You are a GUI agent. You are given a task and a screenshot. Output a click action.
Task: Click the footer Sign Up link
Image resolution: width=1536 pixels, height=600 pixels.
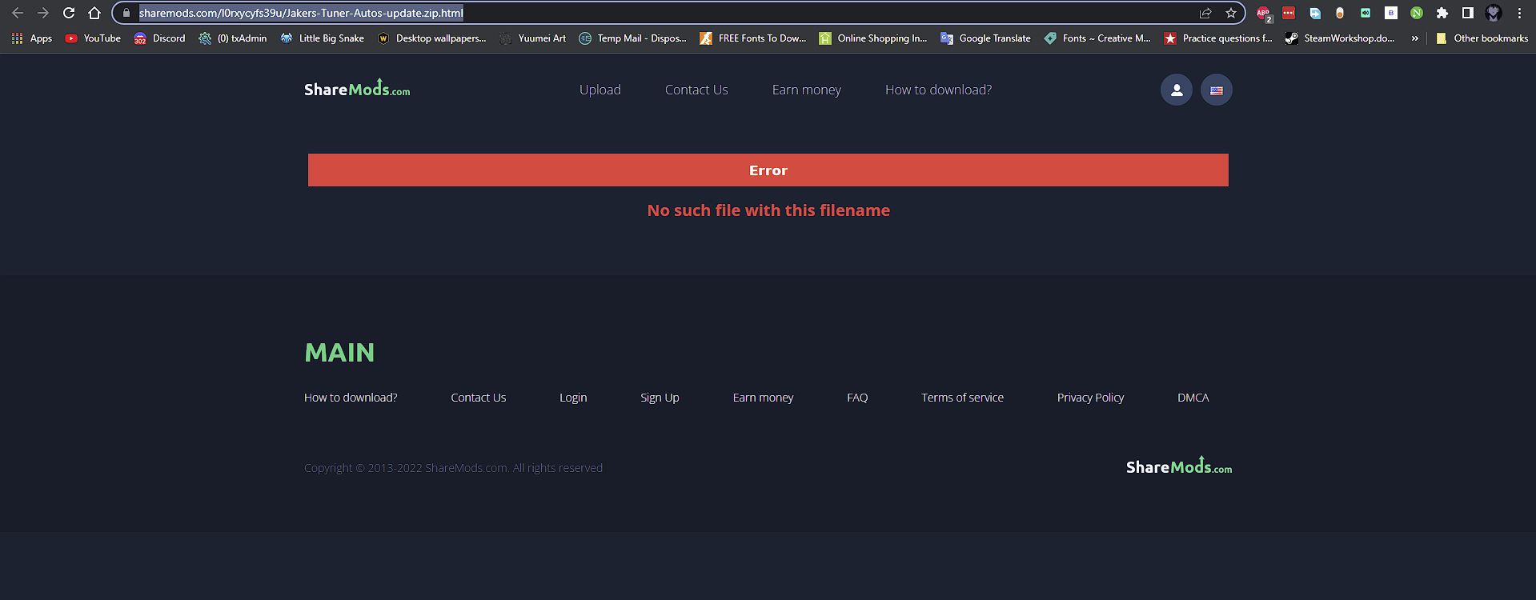[660, 398]
